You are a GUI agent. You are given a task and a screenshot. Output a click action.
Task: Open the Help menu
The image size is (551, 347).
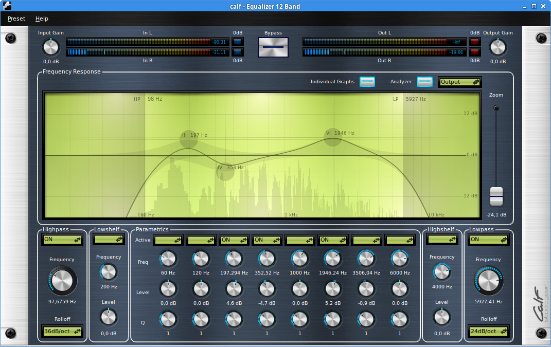click(42, 19)
